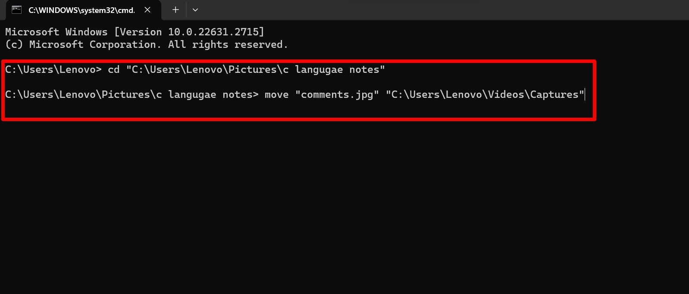Click the empty title bar area
The width and height of the screenshot is (689, 294).
coord(431,9)
